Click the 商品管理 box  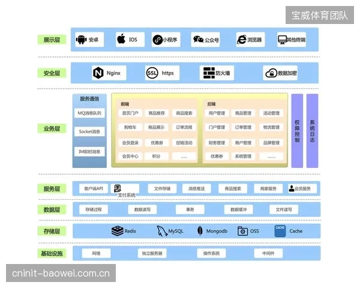[243, 113]
